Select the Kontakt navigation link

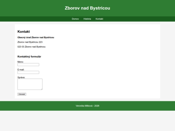99,19
